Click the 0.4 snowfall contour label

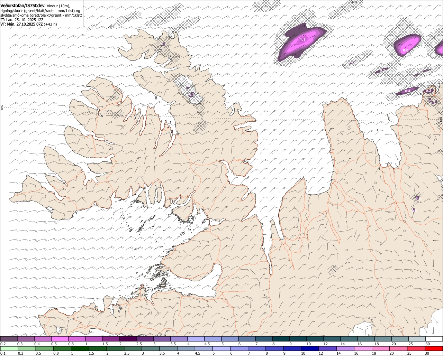click(x=408, y=91)
